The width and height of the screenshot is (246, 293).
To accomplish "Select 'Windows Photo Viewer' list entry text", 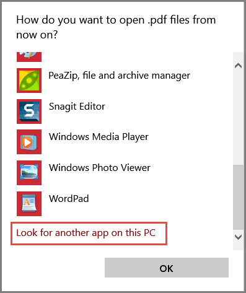I will click(100, 168).
